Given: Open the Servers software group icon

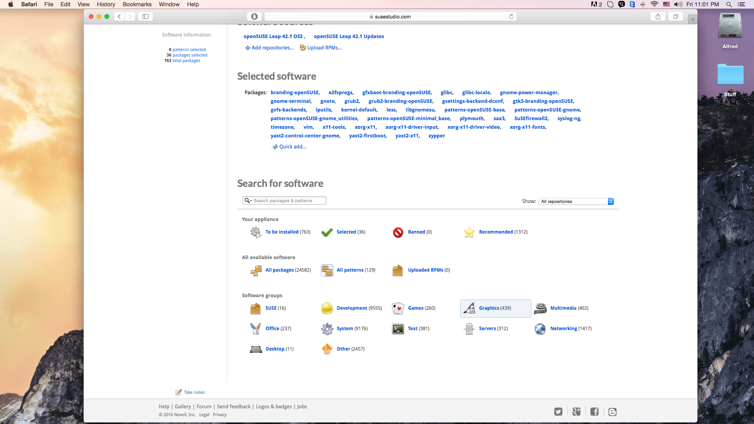Looking at the screenshot, I should tap(469, 329).
